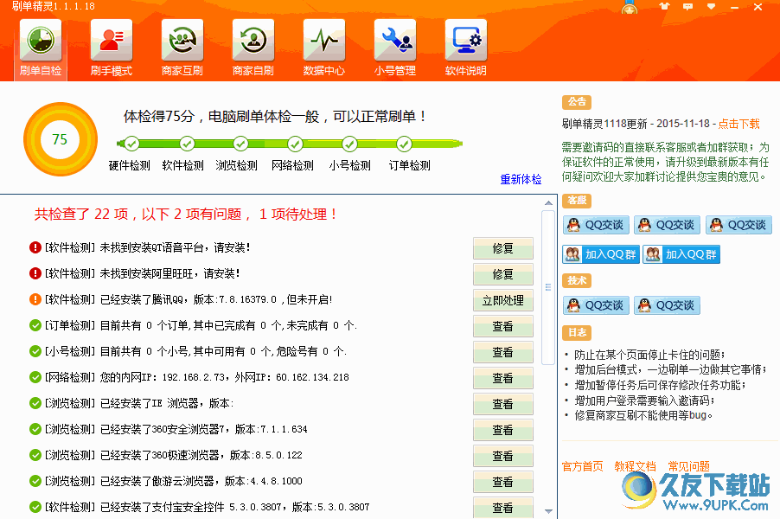The image size is (780, 519).
Task: Click first 客服 QQ交谈 button
Action: pyautogui.click(x=597, y=225)
